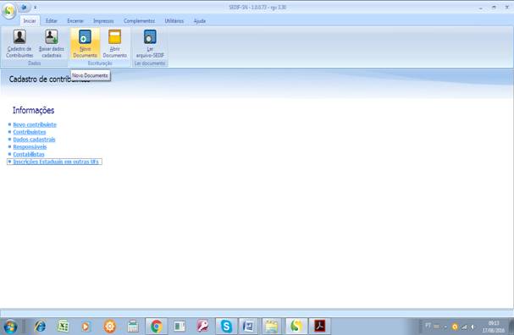
Task: Select the Impressos tab
Action: click(103, 20)
